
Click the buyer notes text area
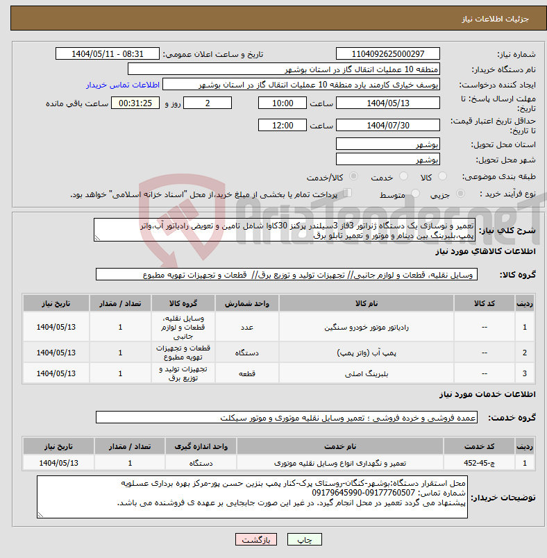tap(252, 497)
